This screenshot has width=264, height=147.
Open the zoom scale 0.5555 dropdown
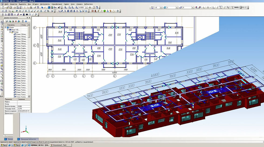[86, 8]
